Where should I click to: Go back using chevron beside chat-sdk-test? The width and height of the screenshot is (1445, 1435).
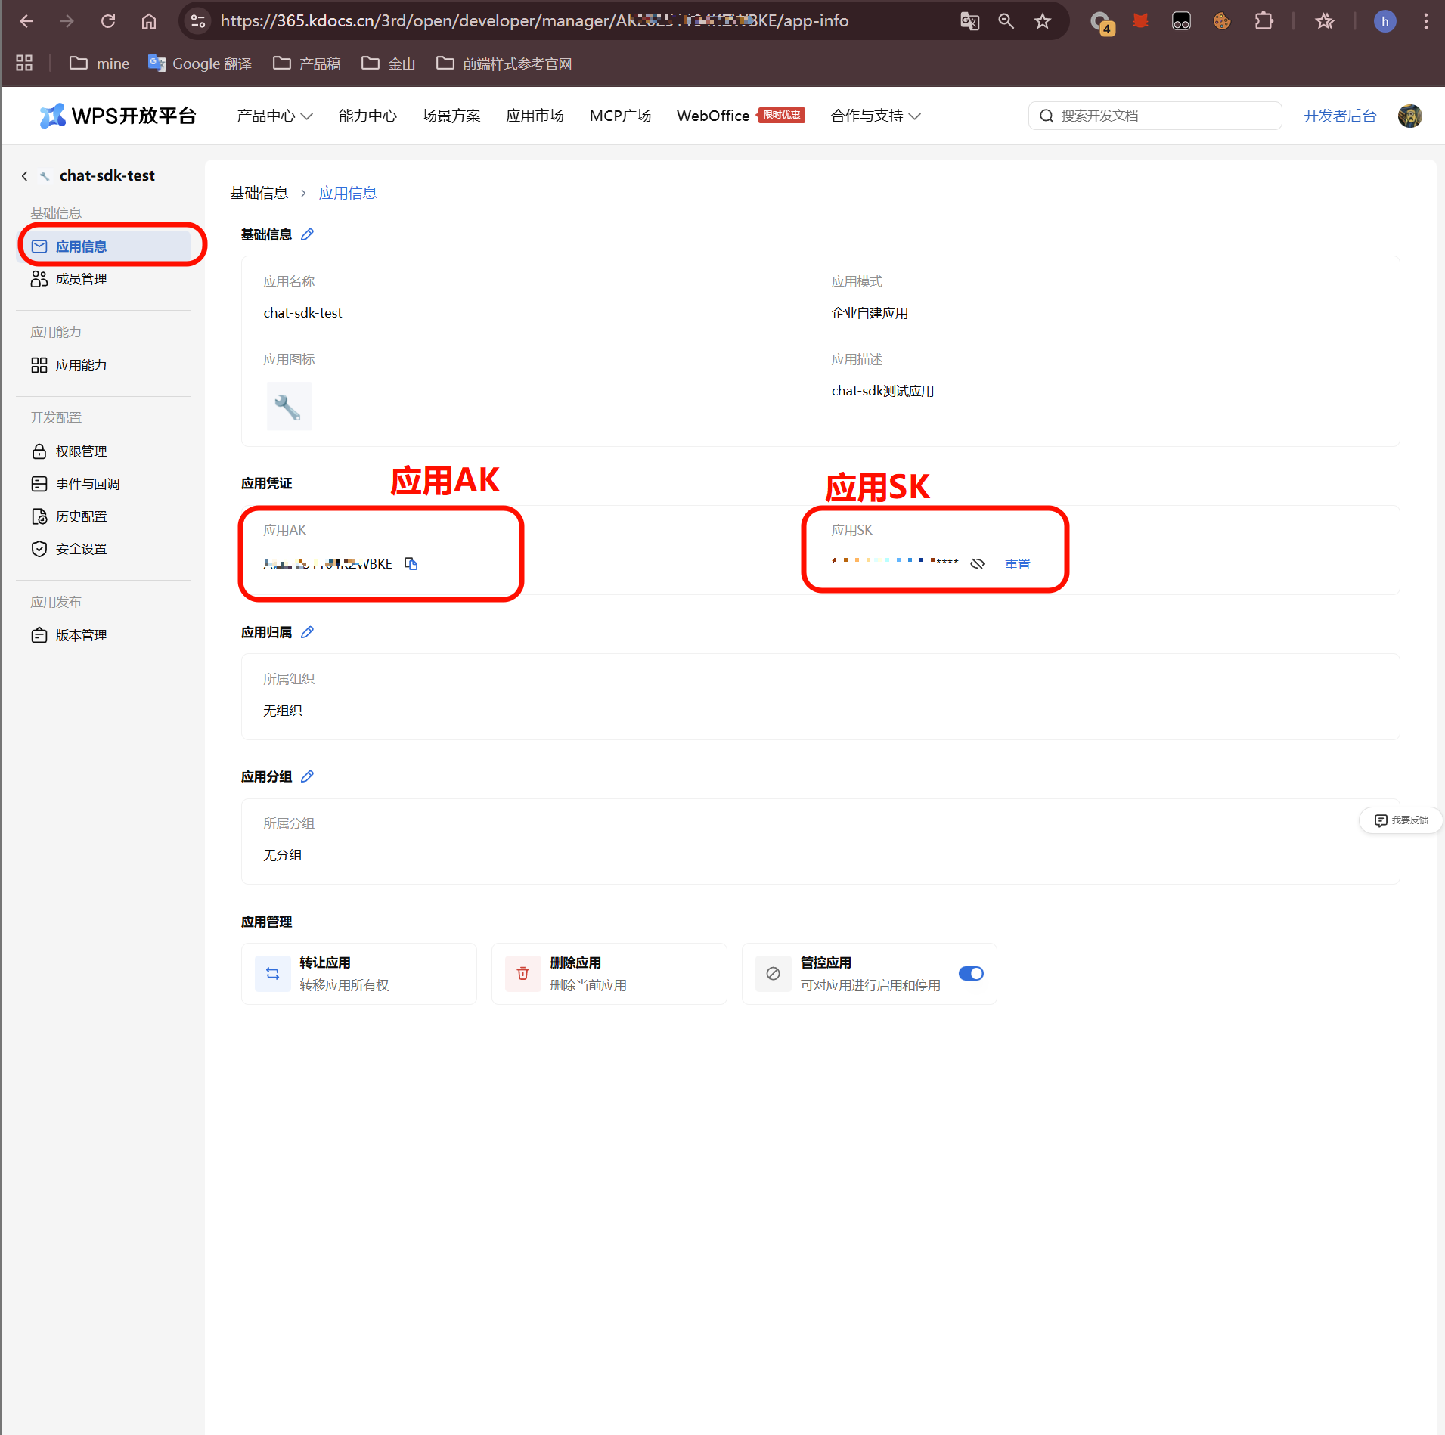pyautogui.click(x=24, y=176)
